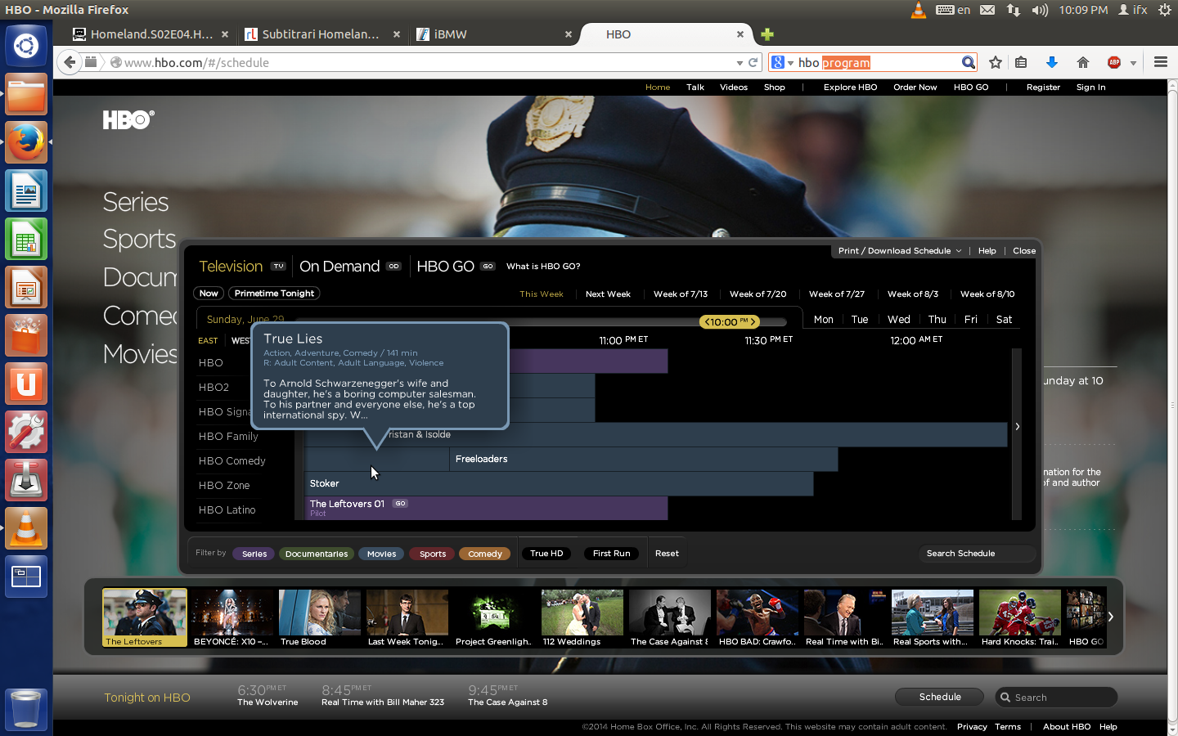Image resolution: width=1178 pixels, height=736 pixels.
Task: Open System Settings wrench icon
Action: (26, 433)
